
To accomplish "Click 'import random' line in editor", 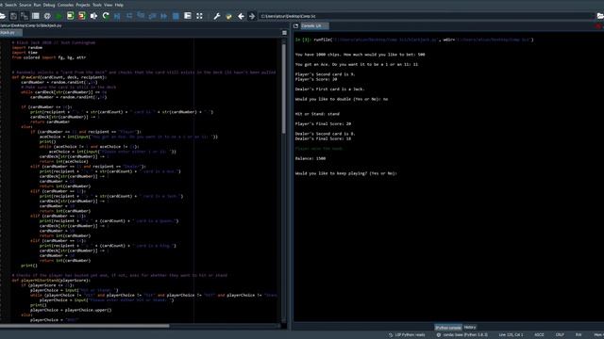I will pyautogui.click(x=27, y=48).
